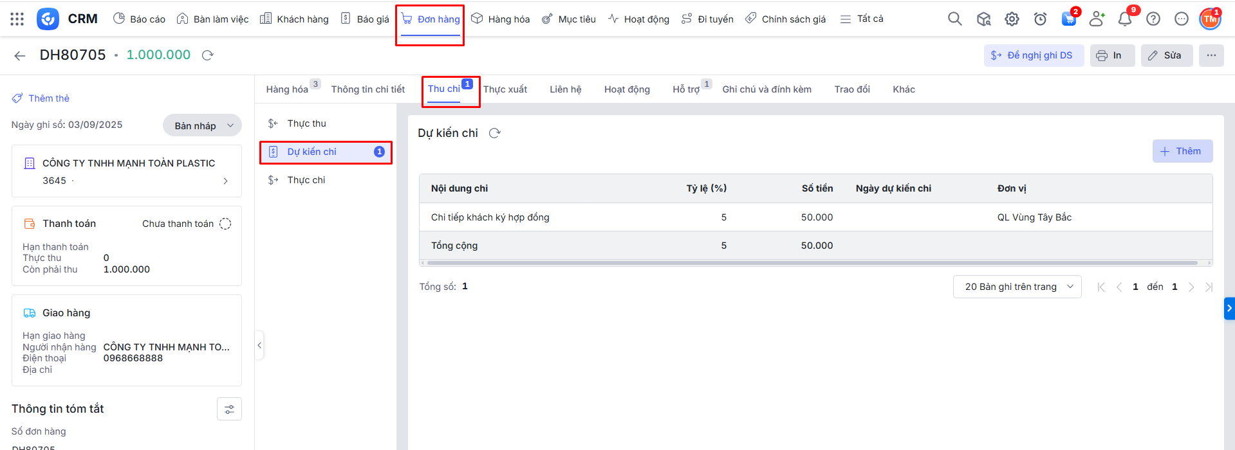Image resolution: width=1235 pixels, height=450 pixels.
Task: Click the search magnifier icon
Action: [x=954, y=19]
